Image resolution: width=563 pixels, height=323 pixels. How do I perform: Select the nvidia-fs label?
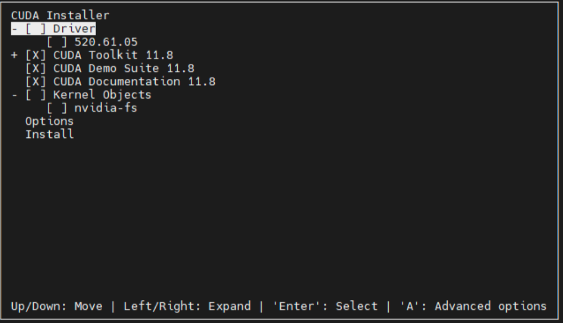coord(106,108)
